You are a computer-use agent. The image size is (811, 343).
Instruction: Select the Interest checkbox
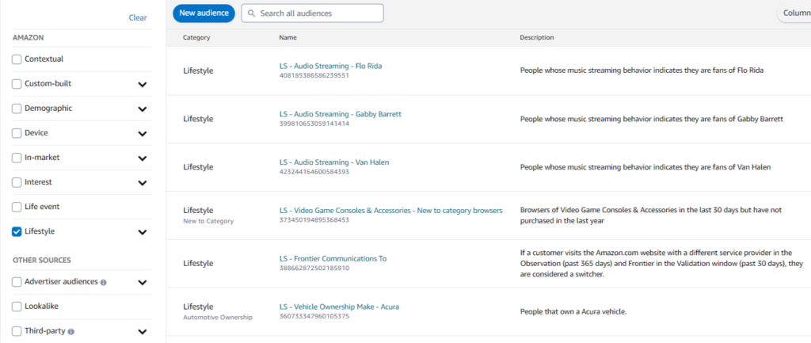17,182
